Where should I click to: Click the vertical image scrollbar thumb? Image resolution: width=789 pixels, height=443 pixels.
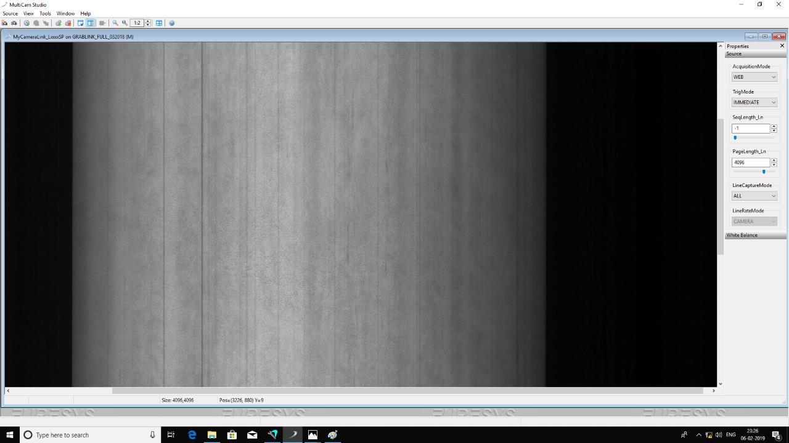[720, 186]
